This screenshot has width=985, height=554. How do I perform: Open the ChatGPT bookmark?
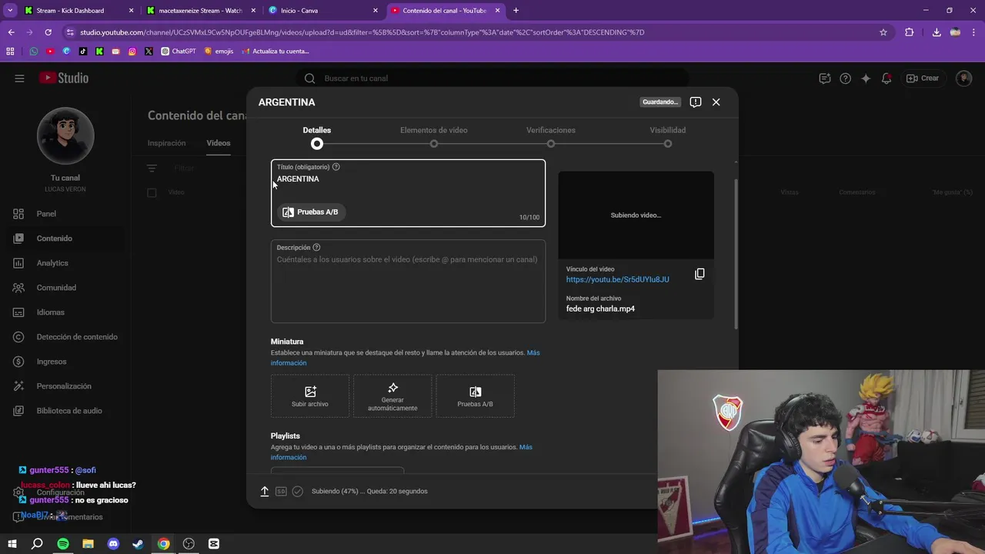tap(179, 52)
